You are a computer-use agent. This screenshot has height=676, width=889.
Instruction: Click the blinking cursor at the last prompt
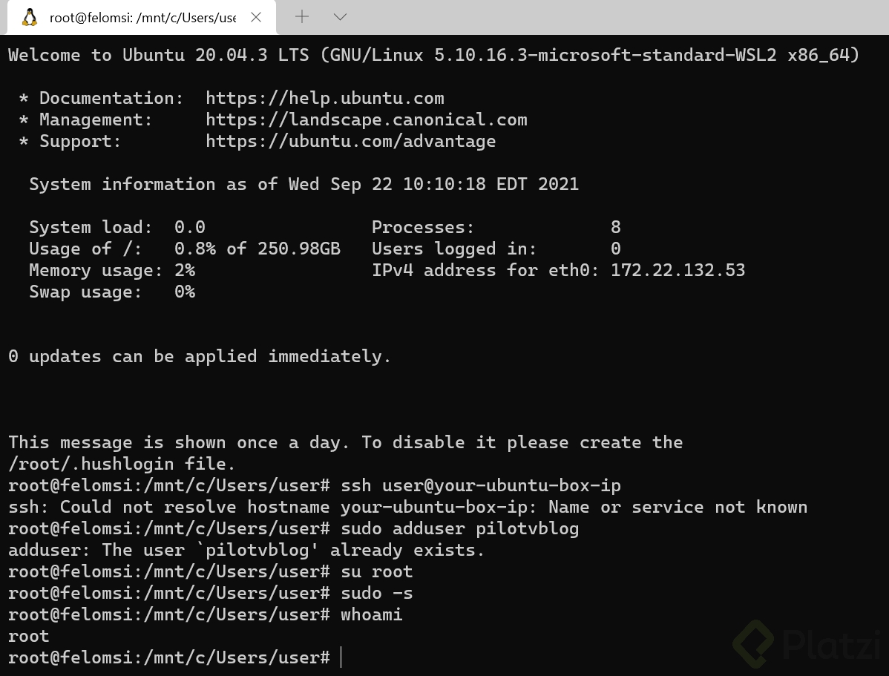point(341,657)
